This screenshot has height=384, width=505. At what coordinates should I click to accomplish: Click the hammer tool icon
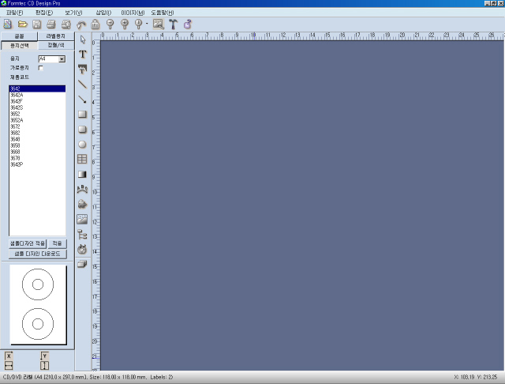pos(173,24)
